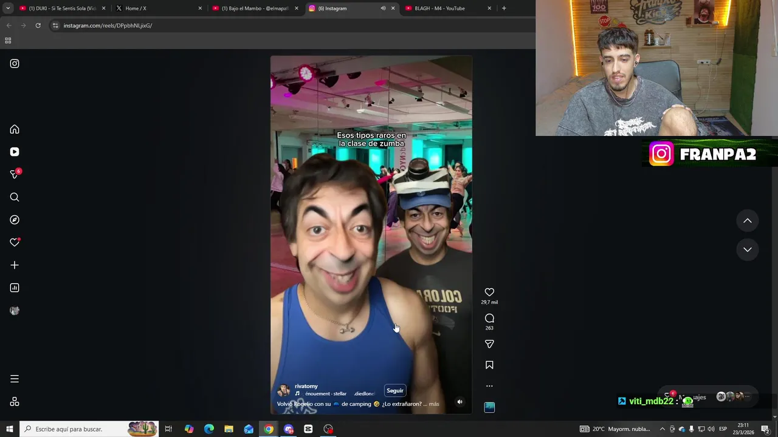Image resolution: width=778 pixels, height=437 pixels.
Task: Open comments on the reel
Action: (x=489, y=318)
